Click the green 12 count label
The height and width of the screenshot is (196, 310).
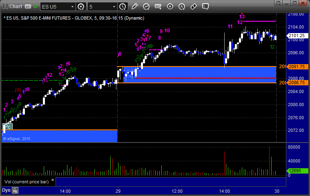(x=272, y=47)
